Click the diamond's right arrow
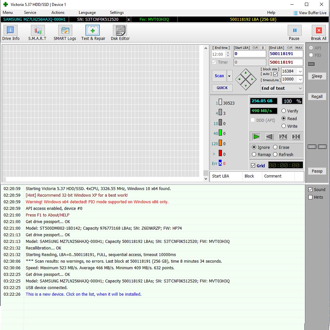Screen dimensions: 330x330 click(252, 79)
